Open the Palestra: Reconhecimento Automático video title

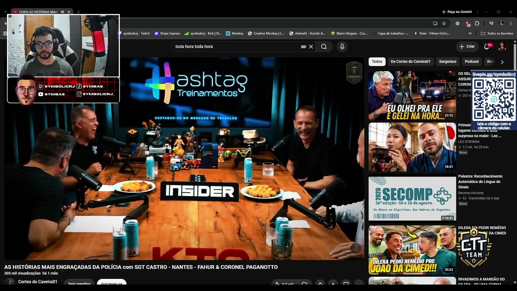480,181
